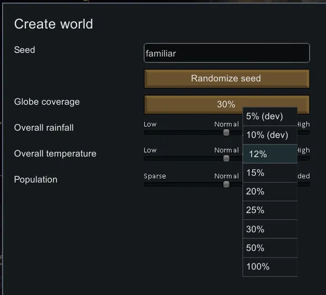Pick the 50% coverage option
This screenshot has width=326, height=295.
(x=269, y=248)
